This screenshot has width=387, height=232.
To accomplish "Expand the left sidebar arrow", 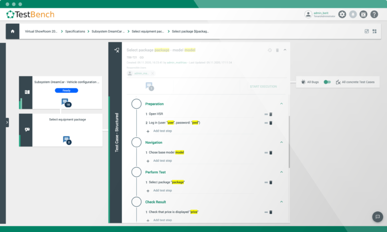I will (7, 122).
